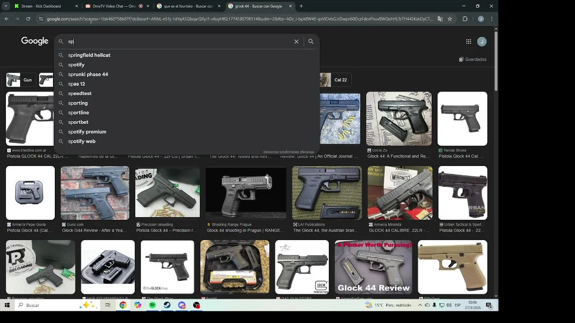Open a new browser tab
The image size is (575, 323).
(301, 6)
